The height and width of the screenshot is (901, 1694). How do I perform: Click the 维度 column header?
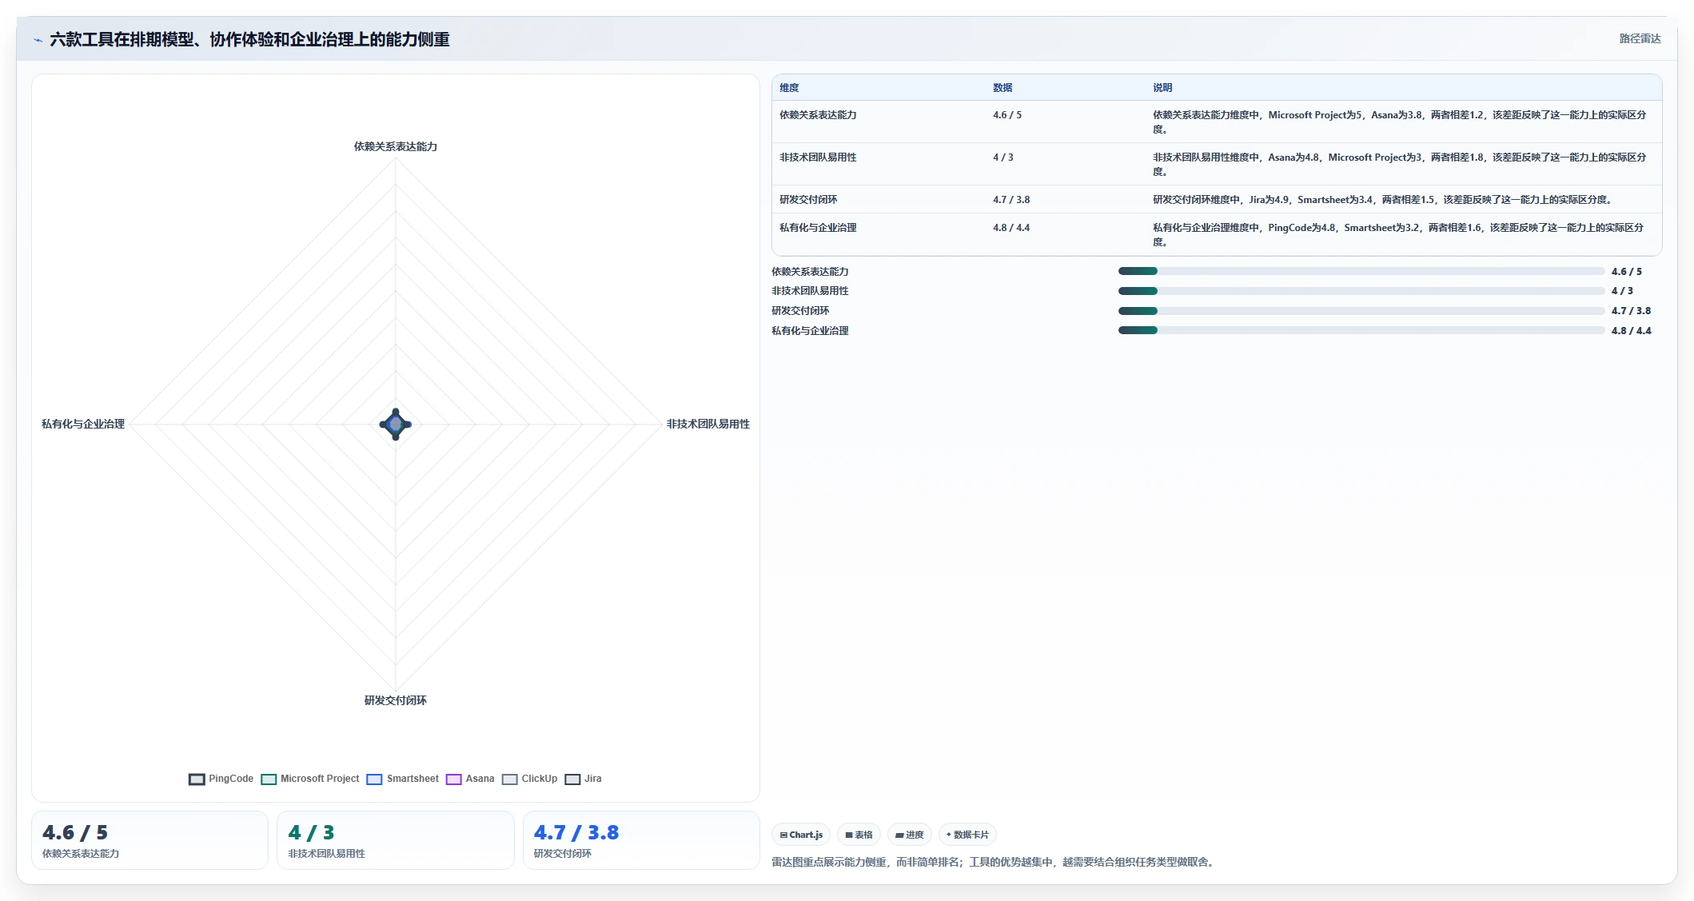point(789,88)
